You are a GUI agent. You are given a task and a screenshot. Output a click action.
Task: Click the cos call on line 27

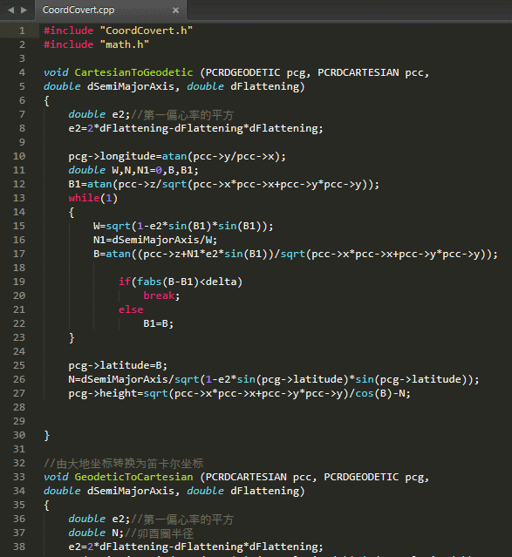point(365,393)
